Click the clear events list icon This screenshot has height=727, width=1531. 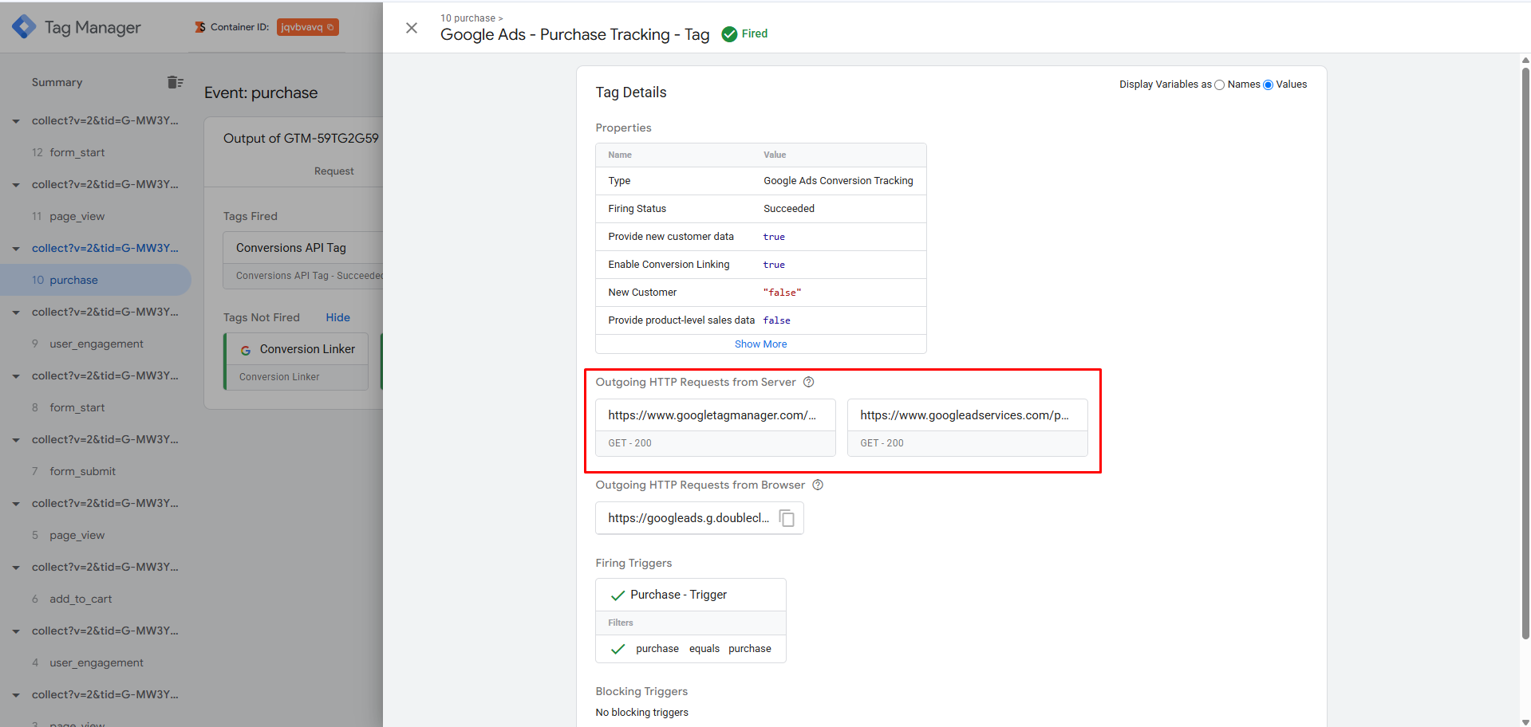click(176, 82)
